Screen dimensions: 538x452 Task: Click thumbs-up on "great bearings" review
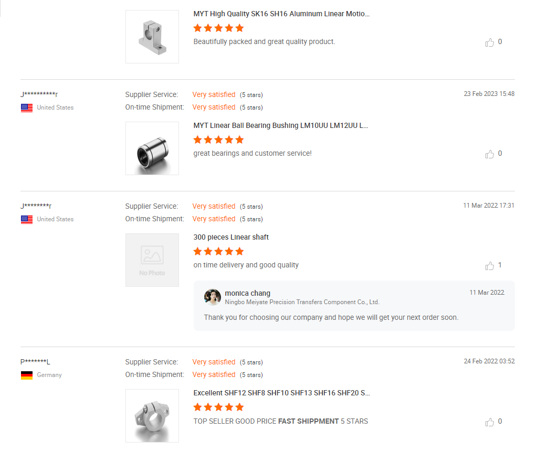point(490,154)
